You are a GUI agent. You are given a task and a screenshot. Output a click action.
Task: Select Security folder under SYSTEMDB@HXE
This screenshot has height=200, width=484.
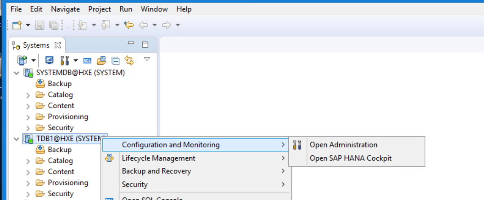click(x=61, y=127)
